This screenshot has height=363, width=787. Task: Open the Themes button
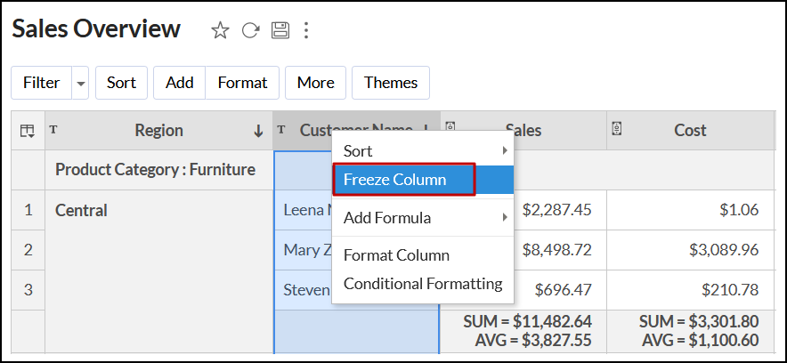point(391,83)
